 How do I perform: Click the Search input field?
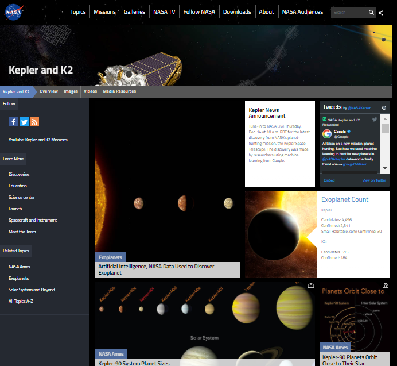[349, 13]
